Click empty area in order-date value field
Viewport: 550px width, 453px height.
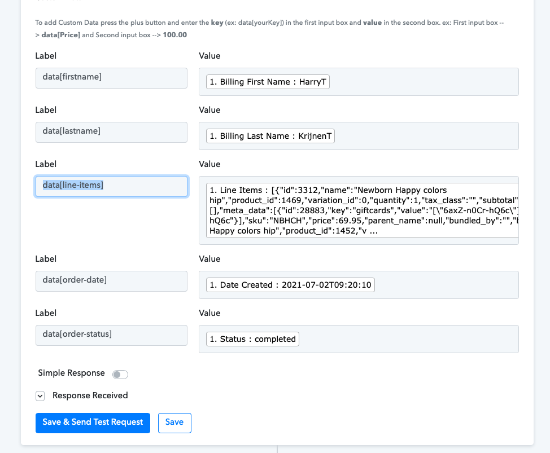point(446,285)
